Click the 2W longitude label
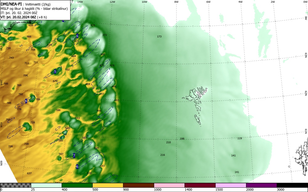The width and height of the screenshot is (308, 192). tap(273, 2)
